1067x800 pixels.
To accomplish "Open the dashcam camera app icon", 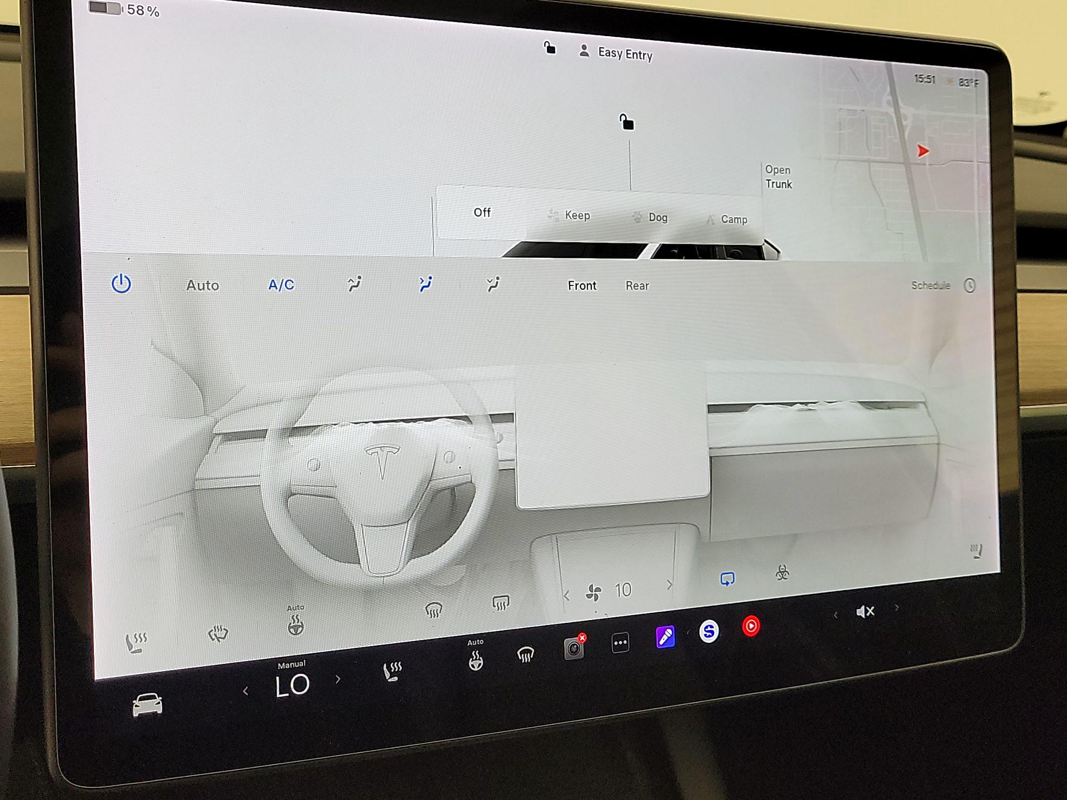I will pyautogui.click(x=575, y=647).
